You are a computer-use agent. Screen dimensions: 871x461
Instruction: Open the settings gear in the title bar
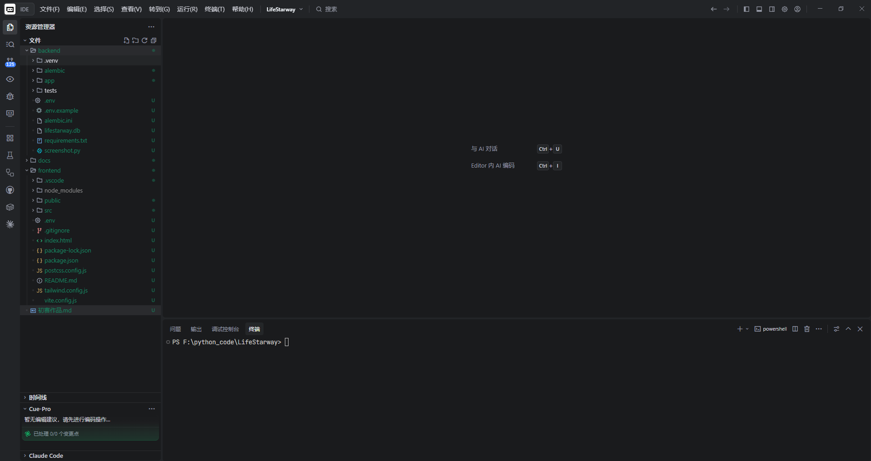tap(785, 9)
